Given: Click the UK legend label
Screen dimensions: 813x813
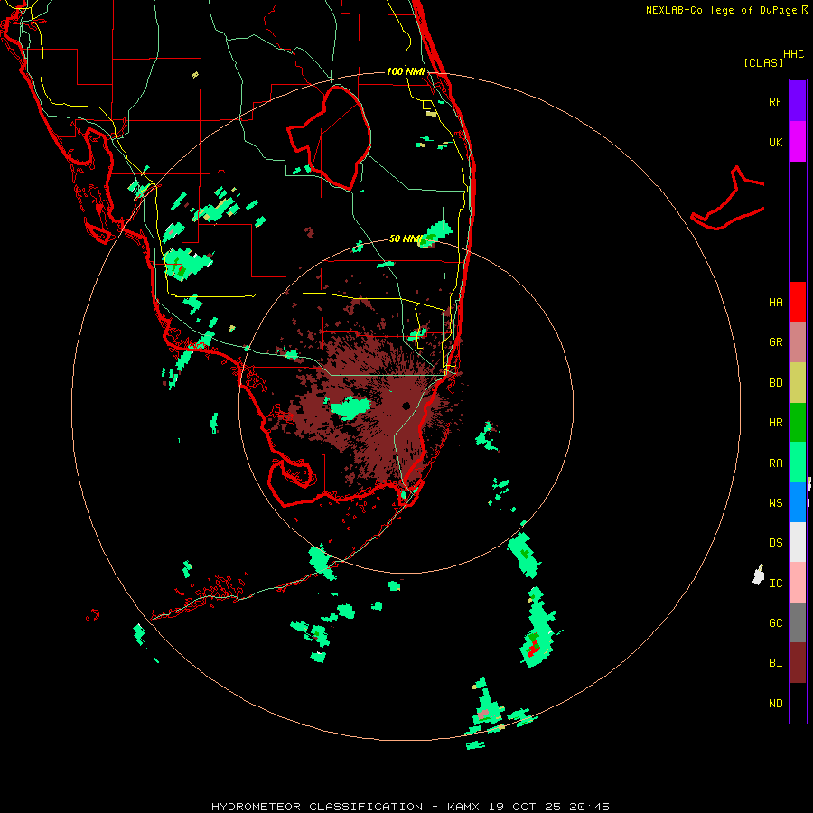Looking at the screenshot, I should click(775, 143).
